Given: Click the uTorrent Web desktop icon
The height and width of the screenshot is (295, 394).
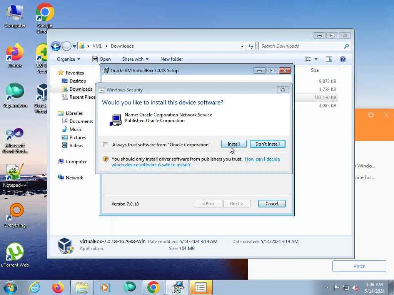Looking at the screenshot, I should pyautogui.click(x=15, y=255).
